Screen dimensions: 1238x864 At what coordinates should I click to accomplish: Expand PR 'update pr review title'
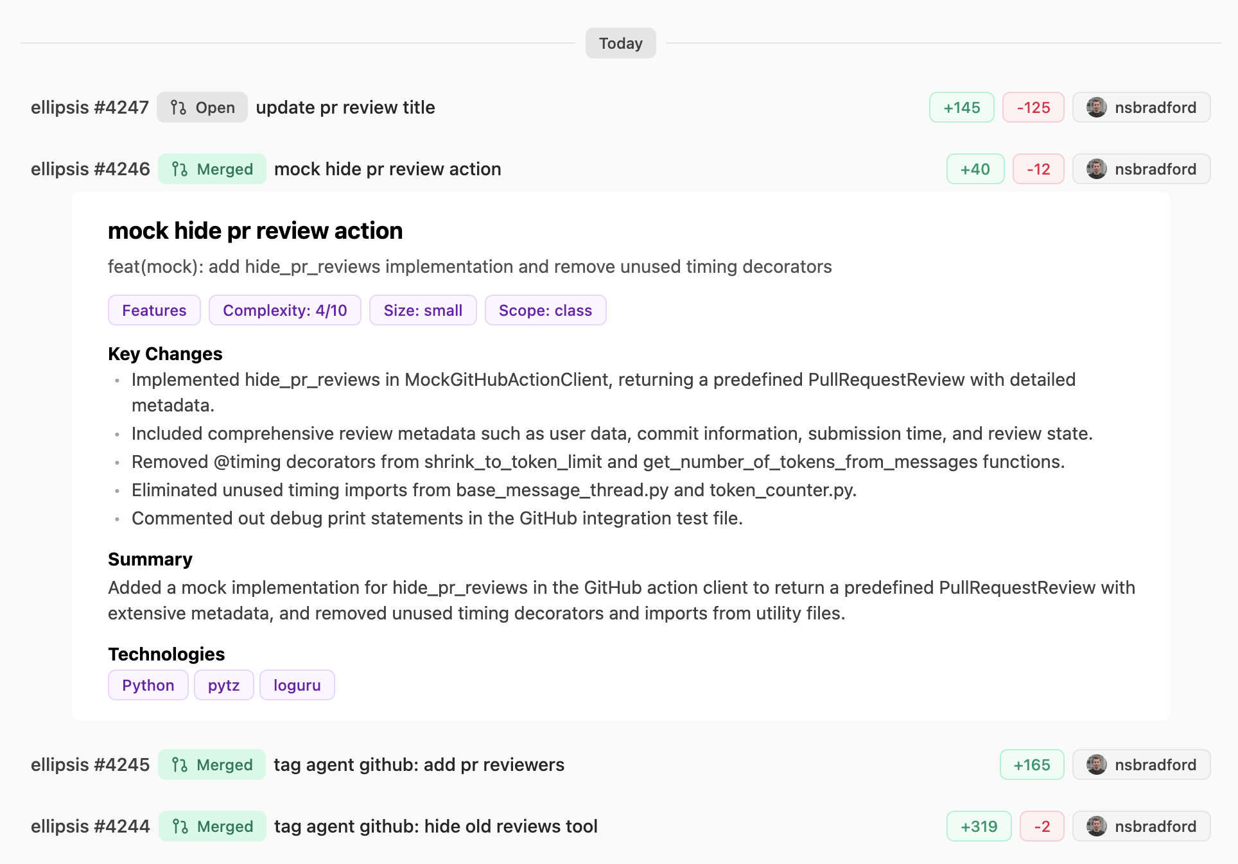(345, 107)
